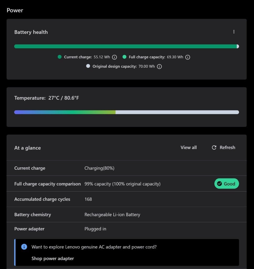Screen dimensions: 254x269
Task: Click the grey Original design capacity dot
Action: click(88, 66)
